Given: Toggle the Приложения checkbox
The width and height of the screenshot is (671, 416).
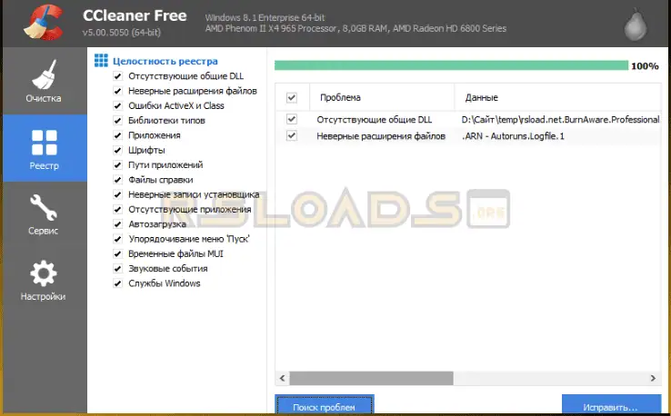Looking at the screenshot, I should point(117,135).
